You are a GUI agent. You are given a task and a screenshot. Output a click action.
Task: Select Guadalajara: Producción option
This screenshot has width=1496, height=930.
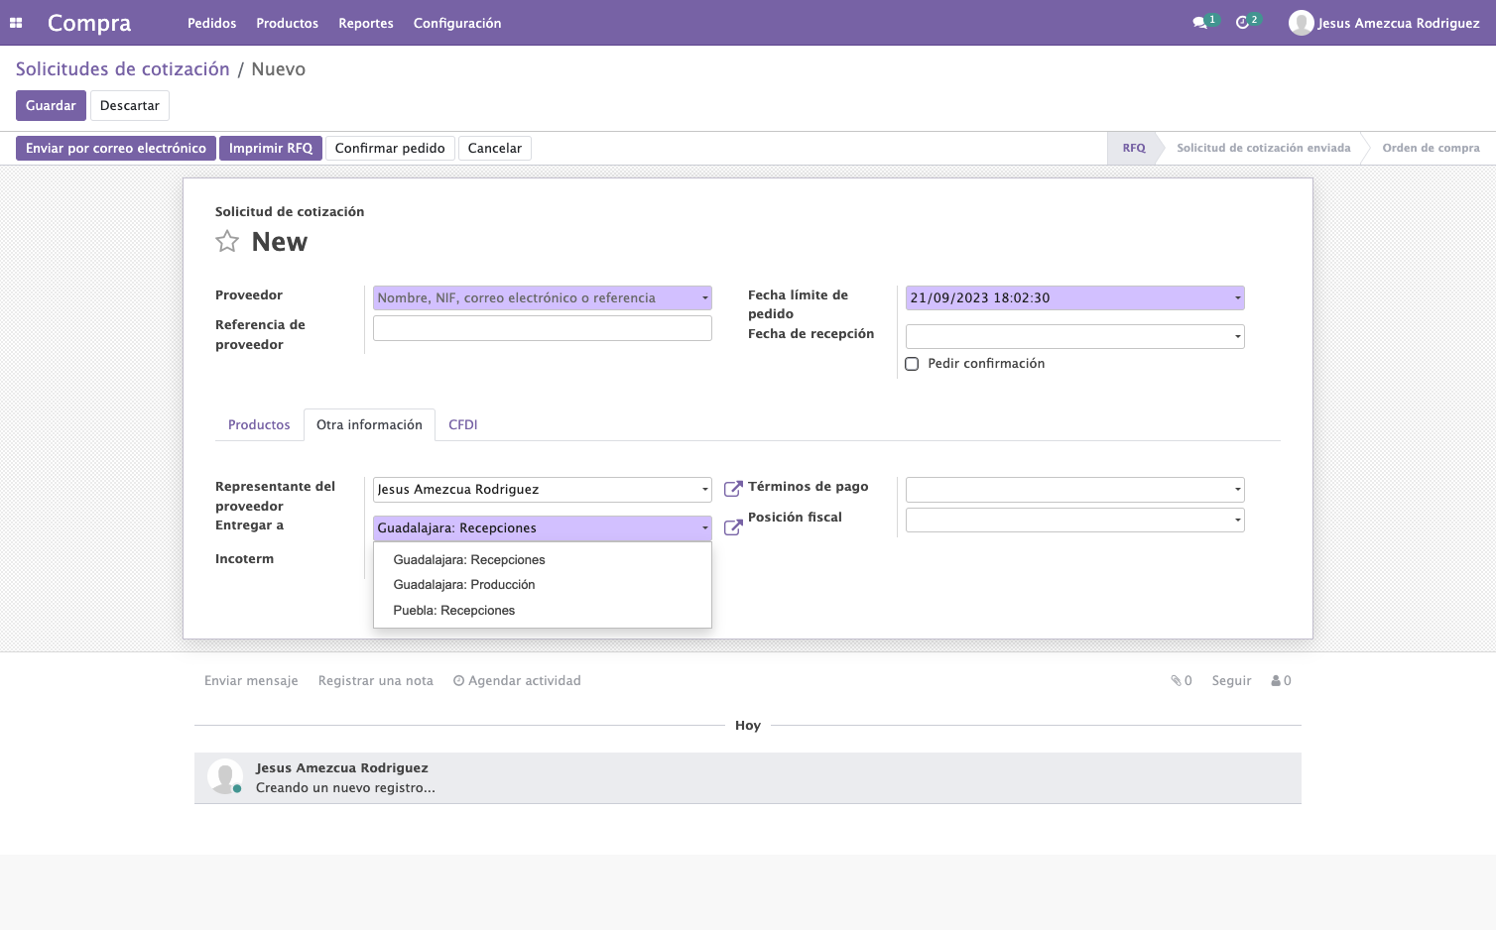543,585
